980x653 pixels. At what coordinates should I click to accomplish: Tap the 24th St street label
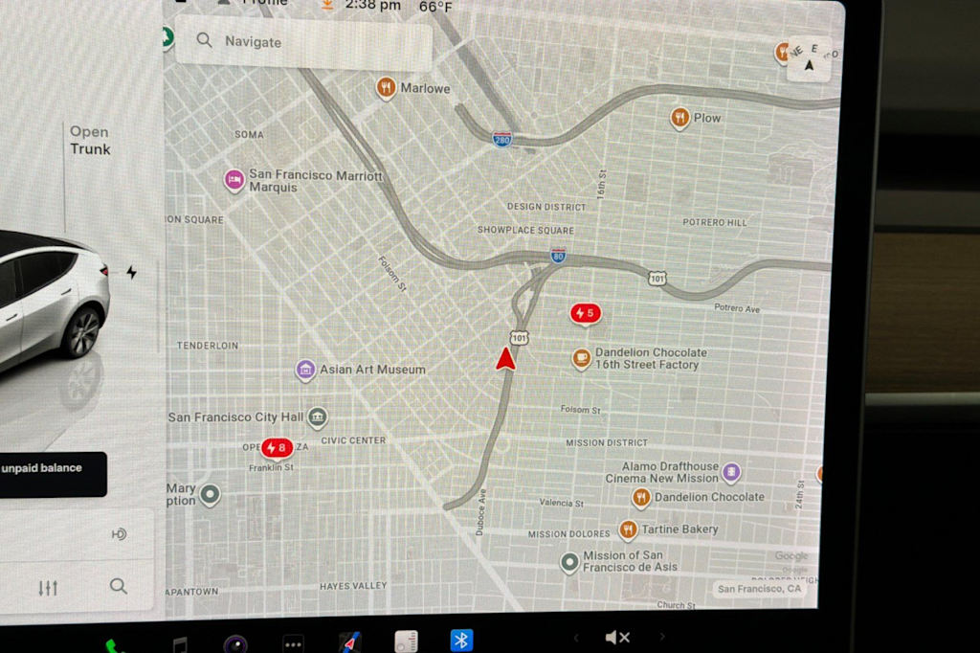pos(799,494)
